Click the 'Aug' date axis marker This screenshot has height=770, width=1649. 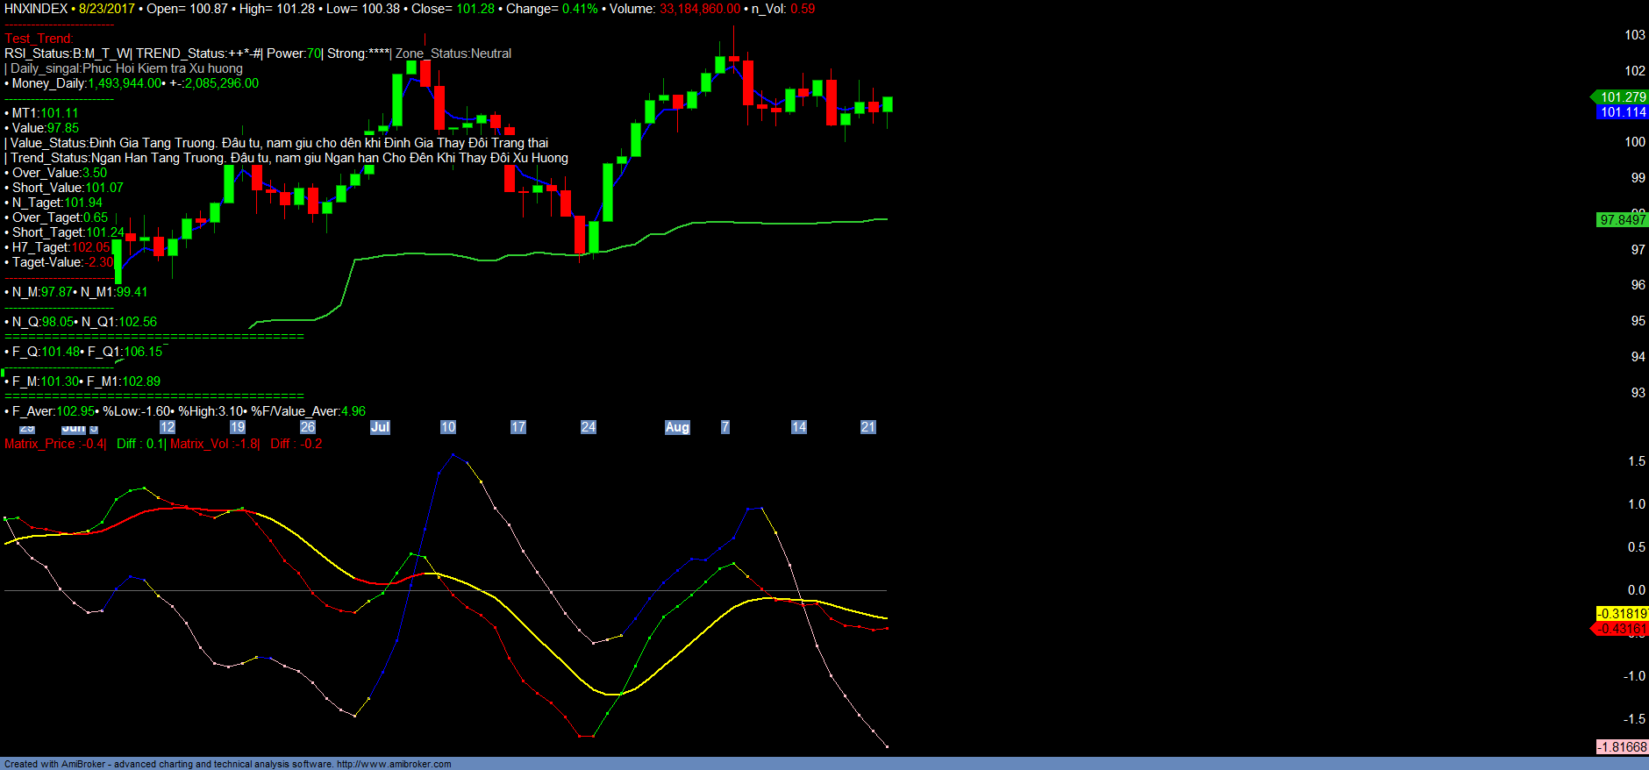tap(677, 427)
